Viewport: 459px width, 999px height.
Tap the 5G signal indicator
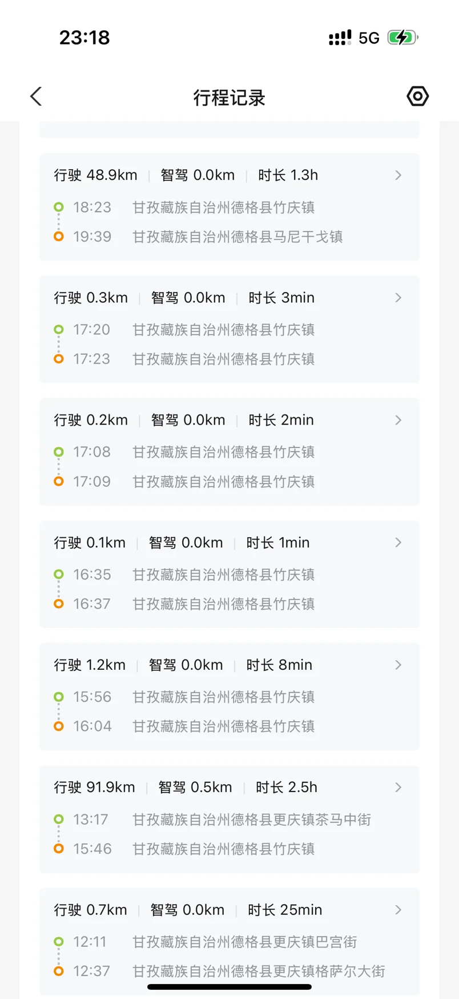tap(369, 38)
